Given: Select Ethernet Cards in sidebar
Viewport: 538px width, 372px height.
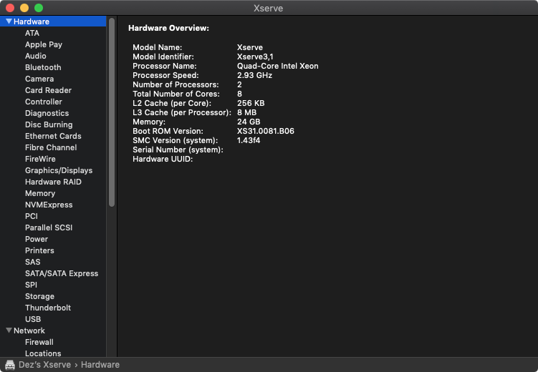Looking at the screenshot, I should point(53,136).
